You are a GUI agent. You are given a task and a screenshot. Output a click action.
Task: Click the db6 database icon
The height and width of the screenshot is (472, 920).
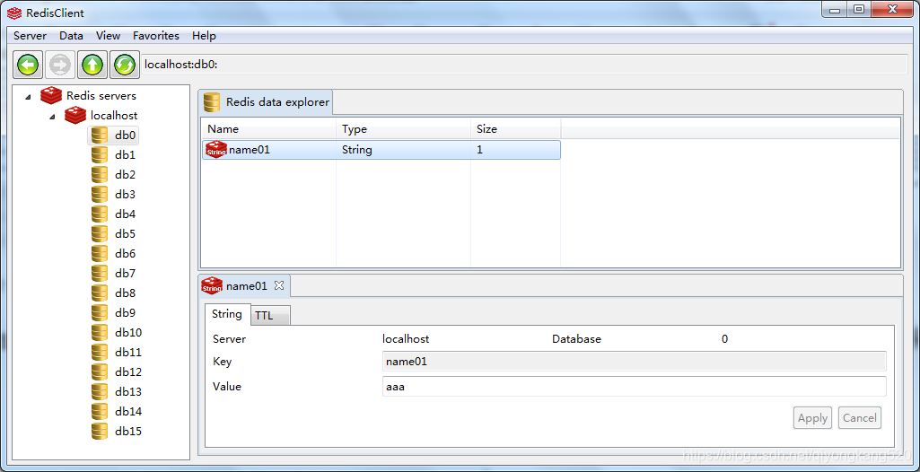[x=100, y=253]
